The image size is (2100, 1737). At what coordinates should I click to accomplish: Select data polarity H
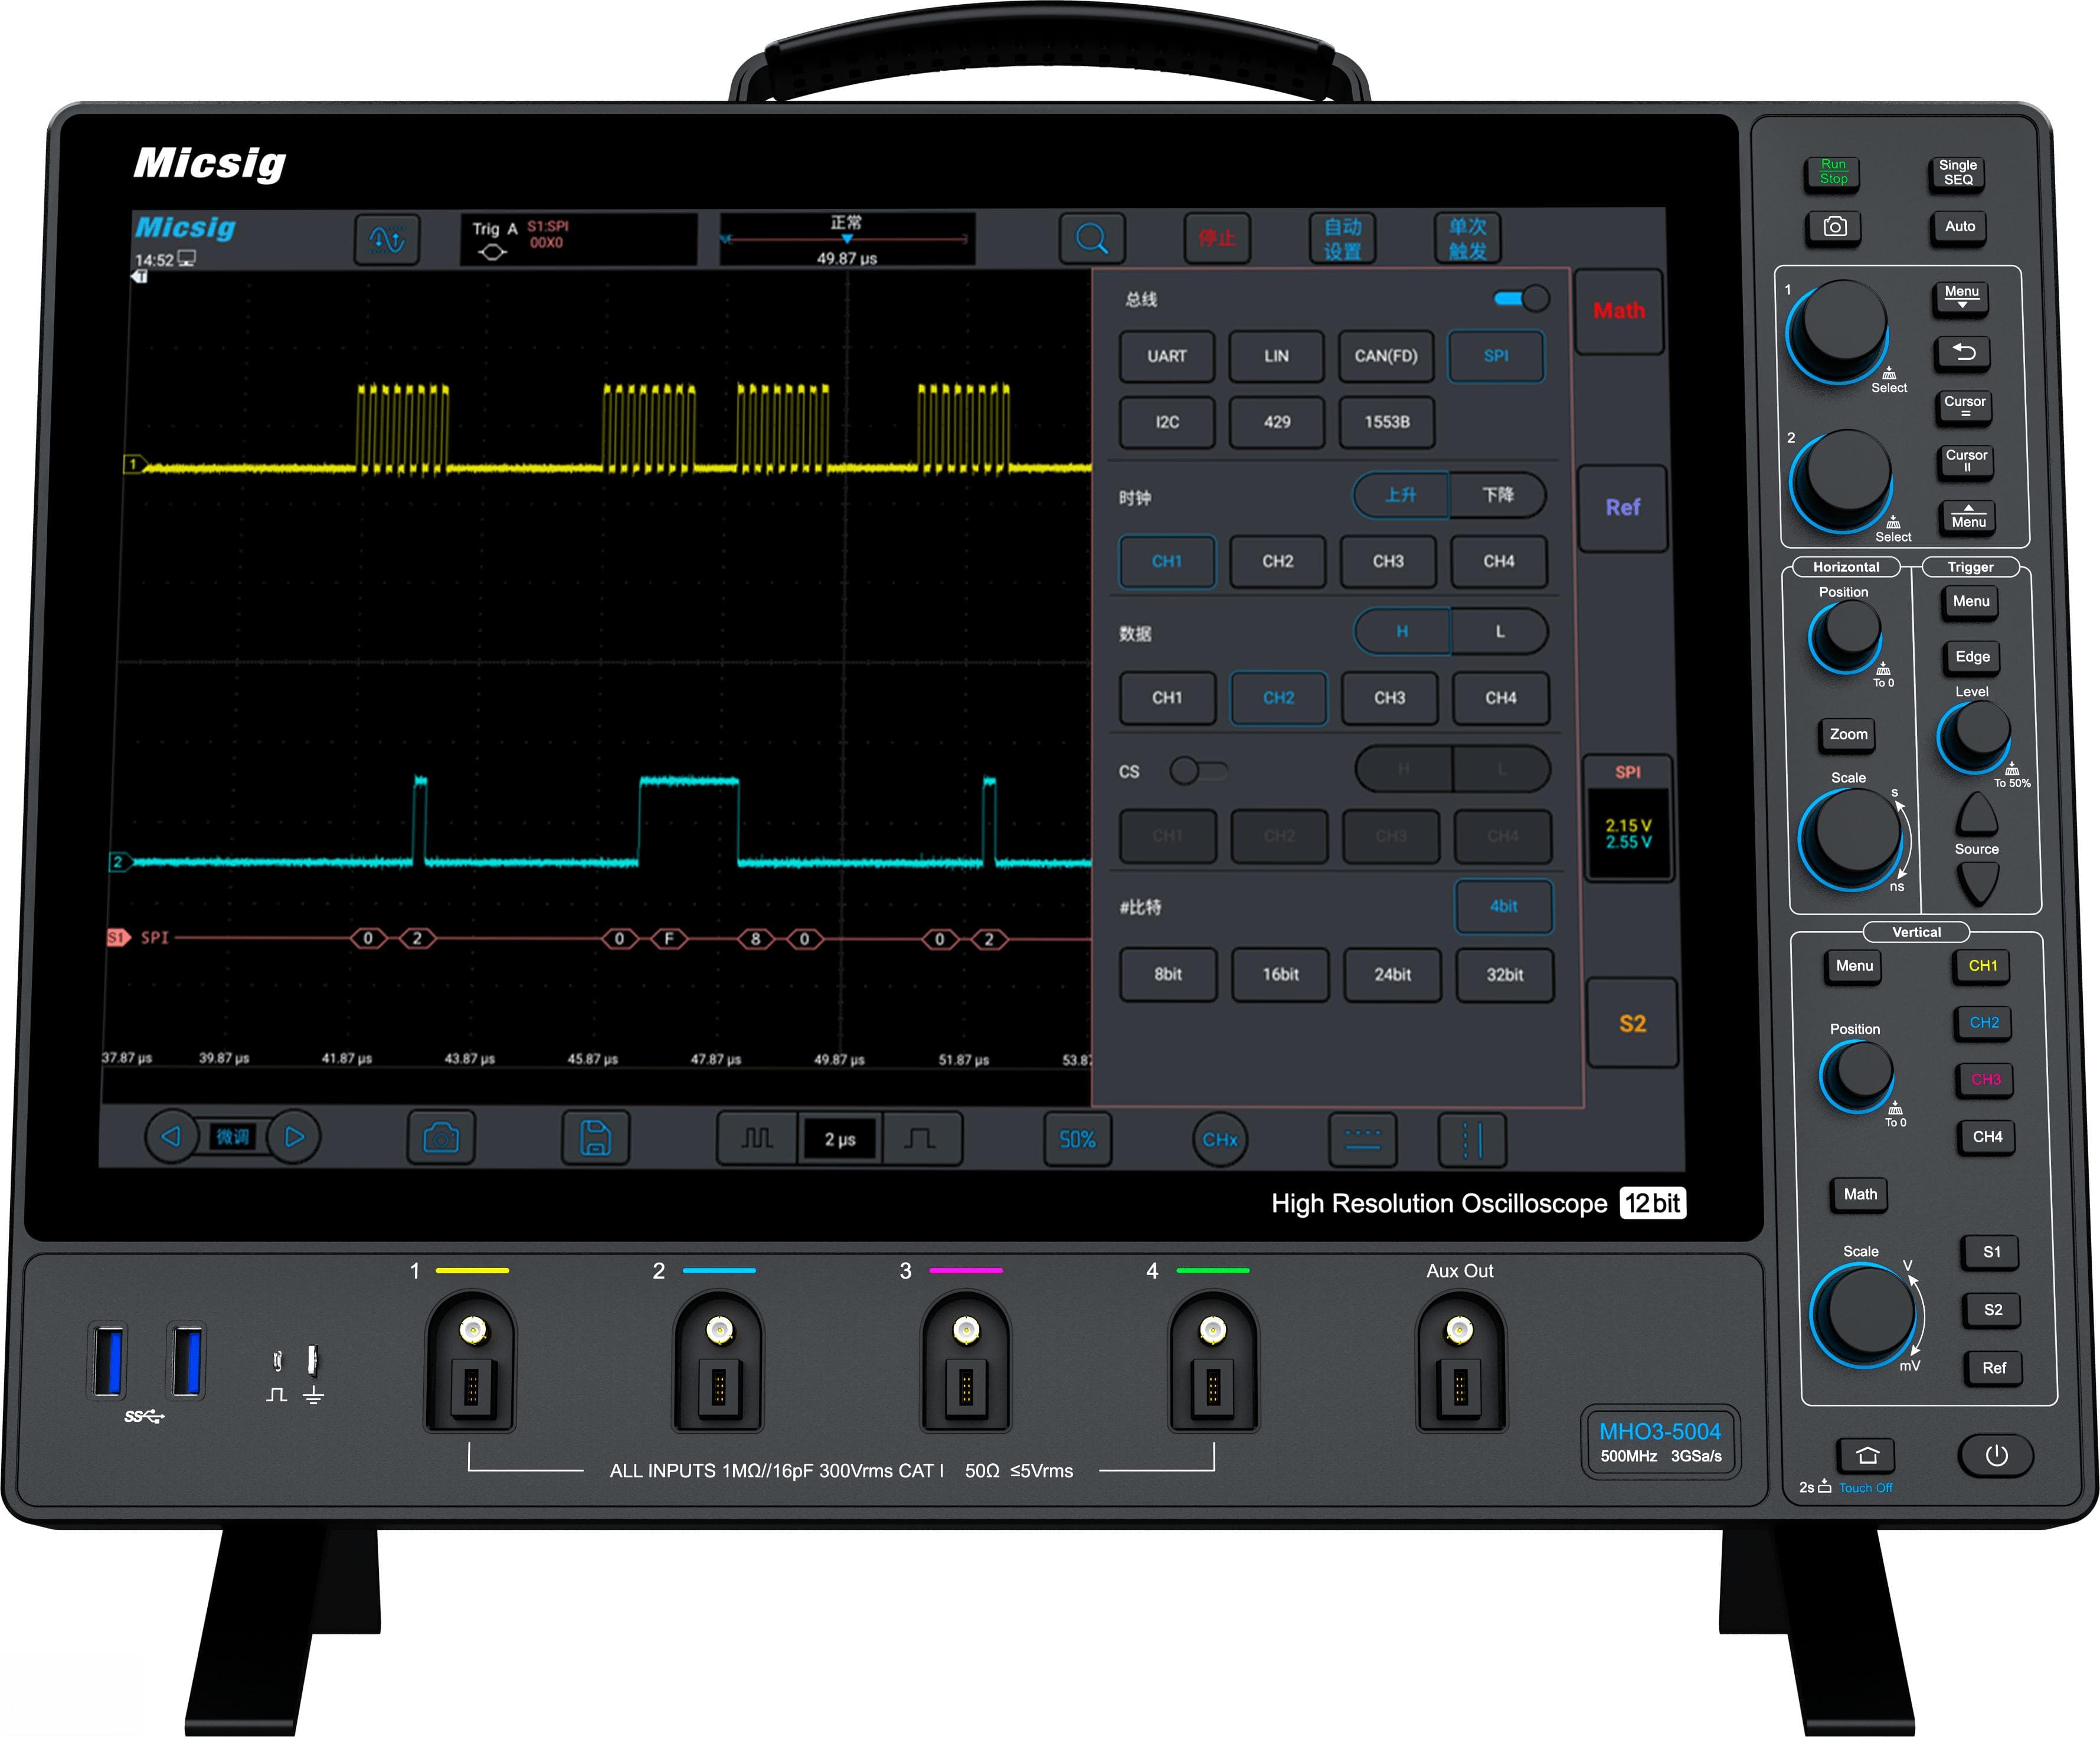pos(1402,632)
